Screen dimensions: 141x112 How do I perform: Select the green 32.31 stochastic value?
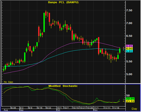[130, 99]
